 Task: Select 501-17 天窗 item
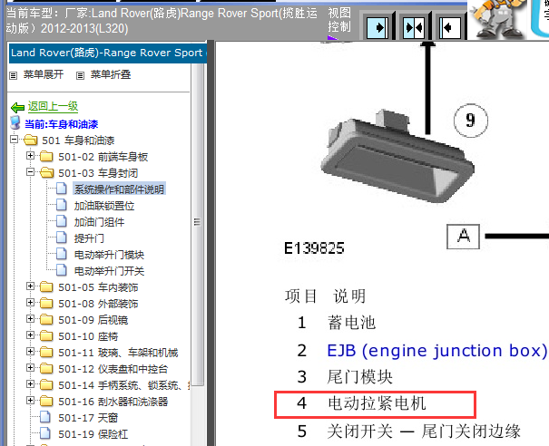(x=88, y=418)
